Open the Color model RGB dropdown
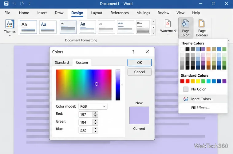 click(93, 106)
